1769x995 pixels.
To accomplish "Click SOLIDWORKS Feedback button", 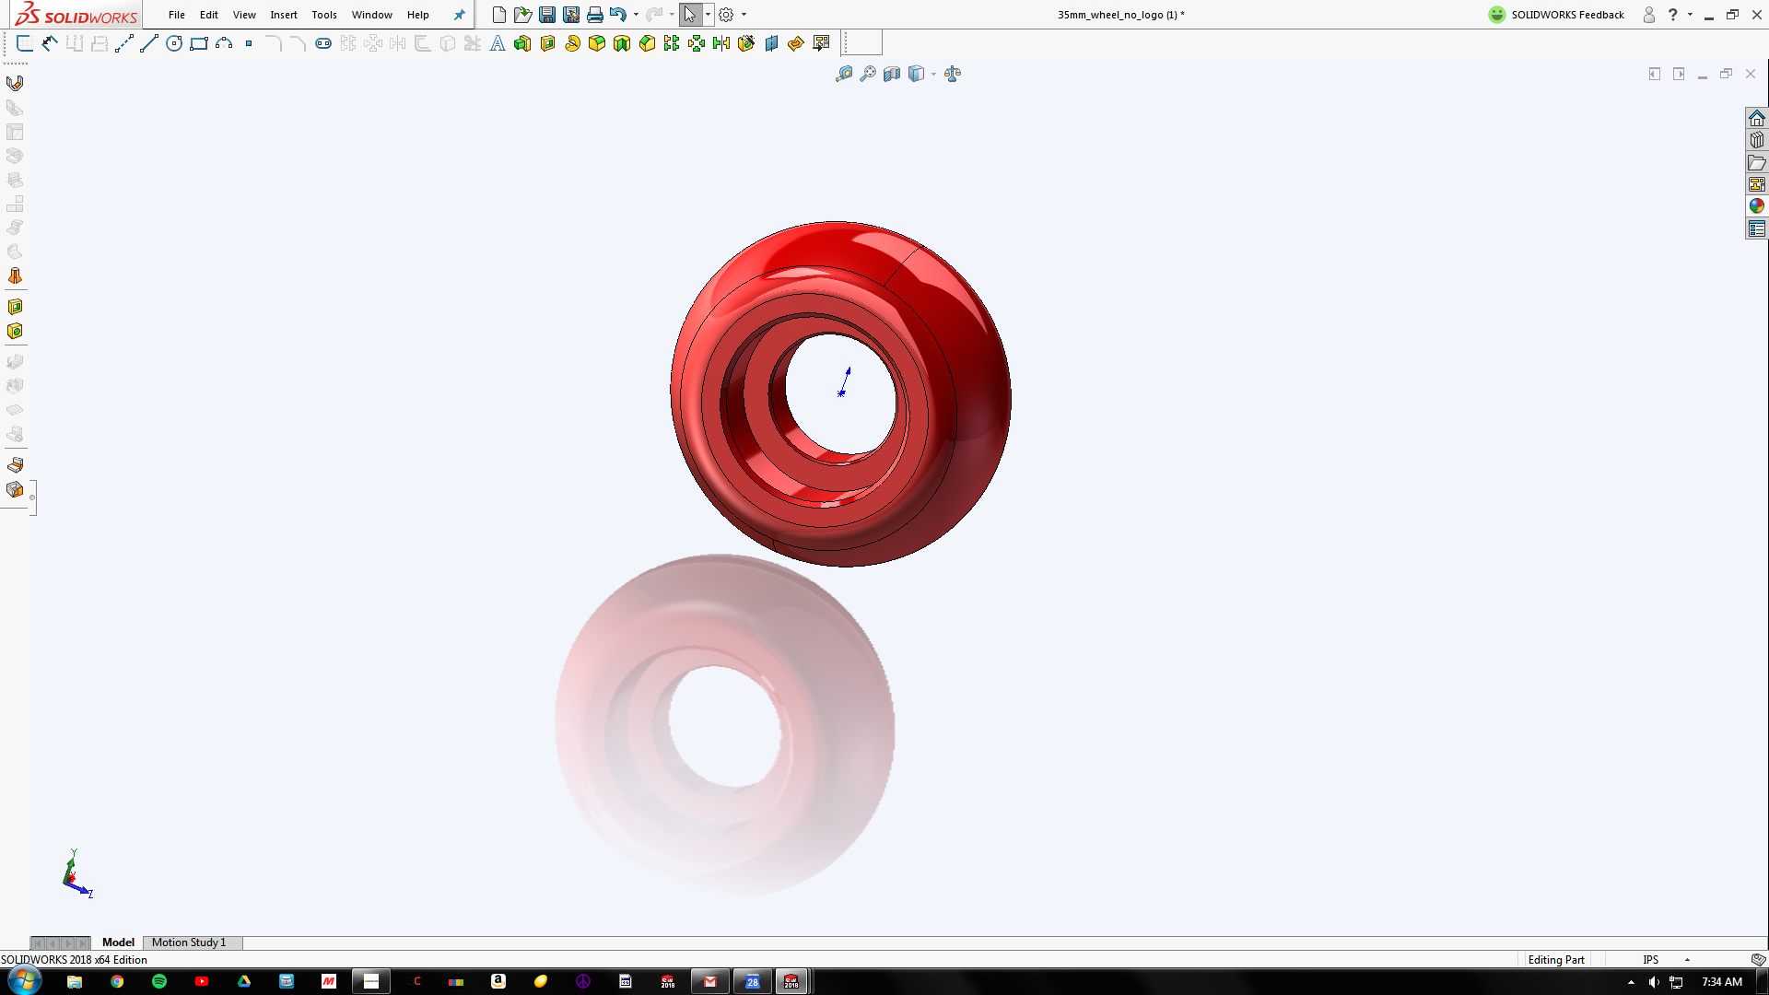I will [1556, 15].
